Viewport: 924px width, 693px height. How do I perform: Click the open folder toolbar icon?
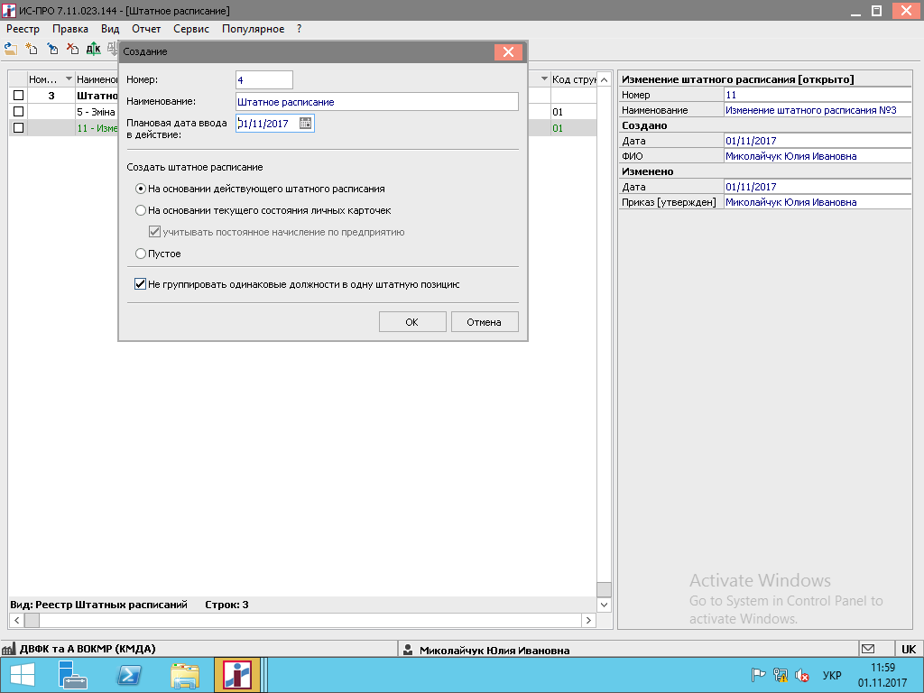tap(11, 49)
